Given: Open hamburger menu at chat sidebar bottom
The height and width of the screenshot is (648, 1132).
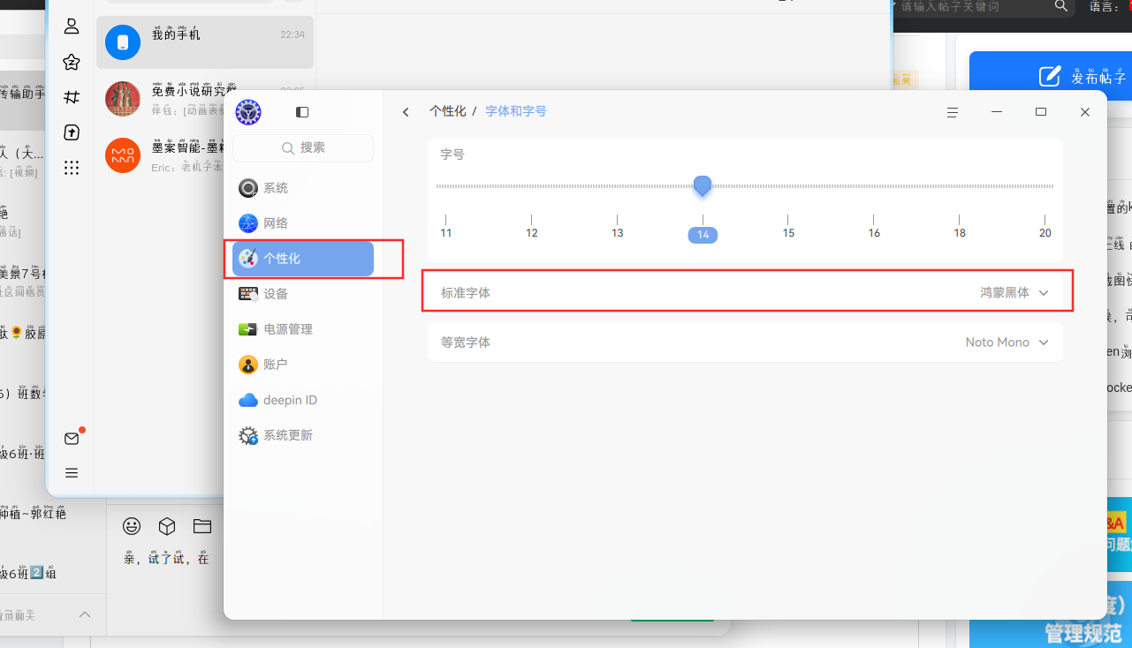Looking at the screenshot, I should (72, 473).
